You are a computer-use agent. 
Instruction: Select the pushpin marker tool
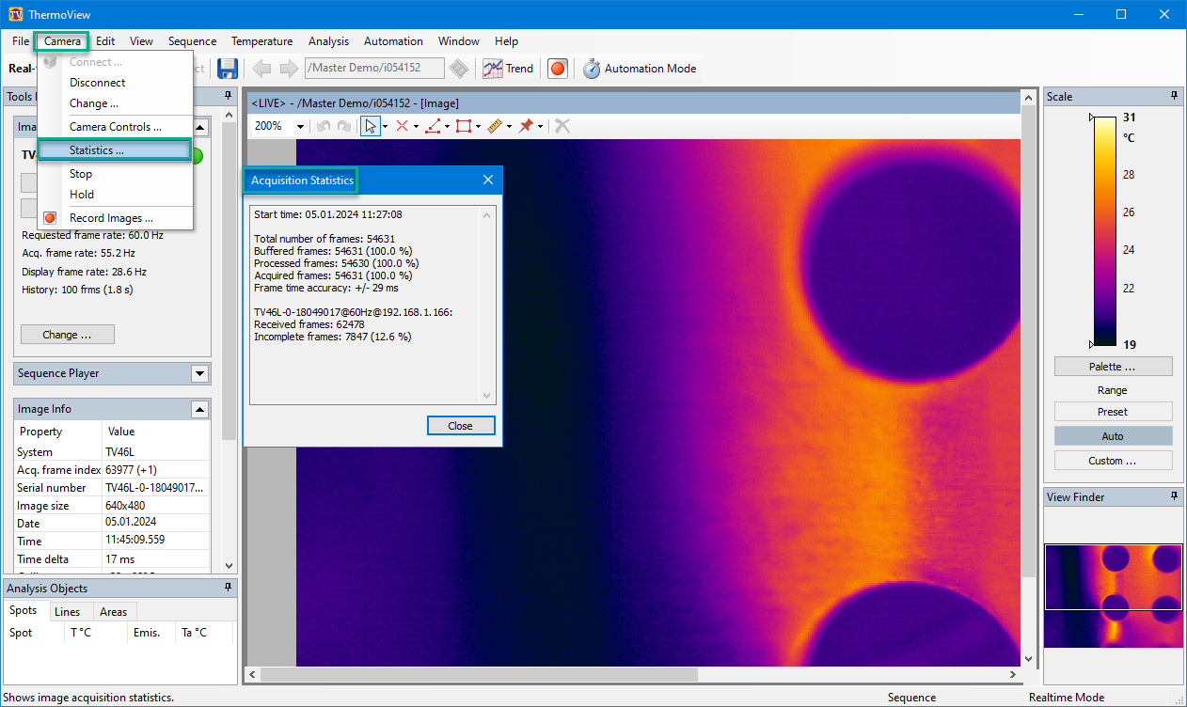pyautogui.click(x=526, y=126)
